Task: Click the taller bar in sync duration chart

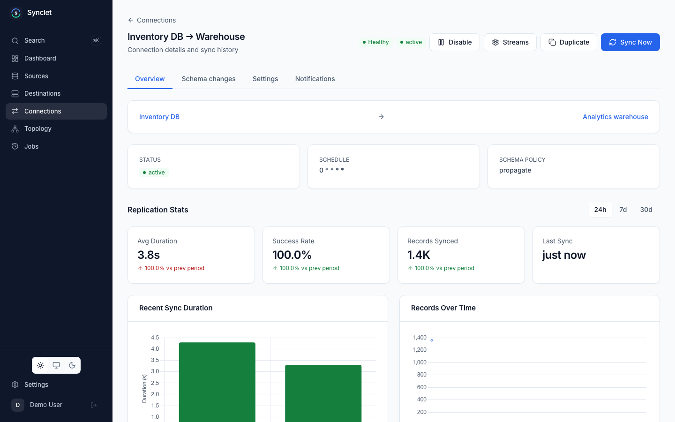Action: (x=217, y=382)
